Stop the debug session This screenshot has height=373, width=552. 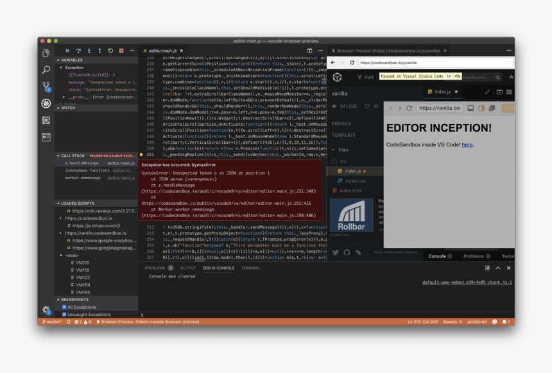(x=121, y=51)
